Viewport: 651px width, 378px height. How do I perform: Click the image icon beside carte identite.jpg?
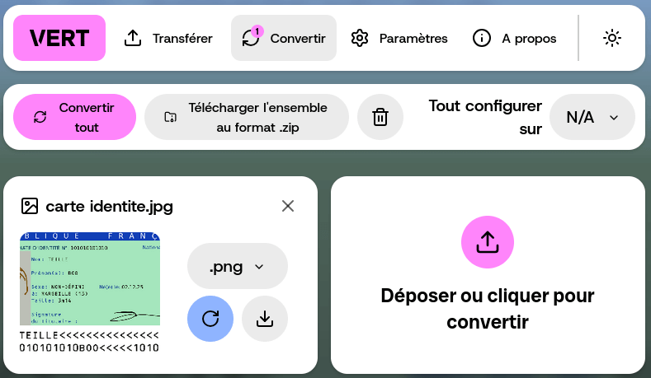click(30, 206)
